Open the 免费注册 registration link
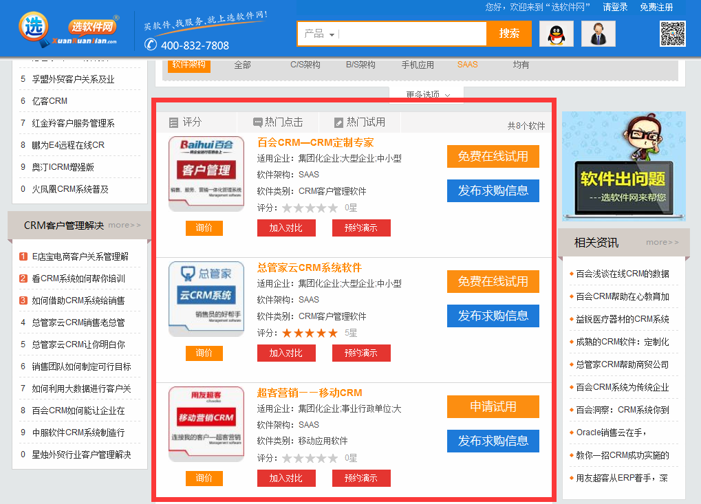701x504 pixels. click(x=656, y=7)
